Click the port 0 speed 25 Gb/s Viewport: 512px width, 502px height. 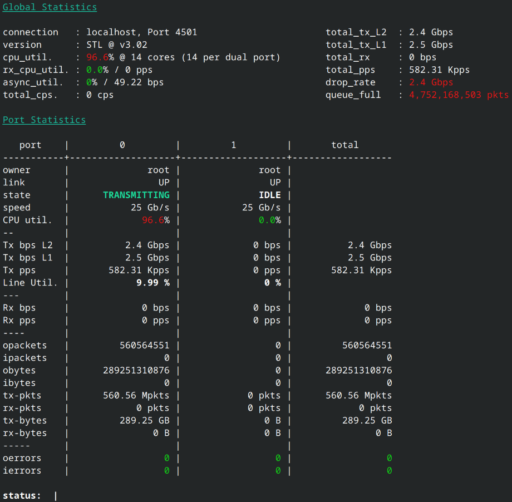(150, 208)
